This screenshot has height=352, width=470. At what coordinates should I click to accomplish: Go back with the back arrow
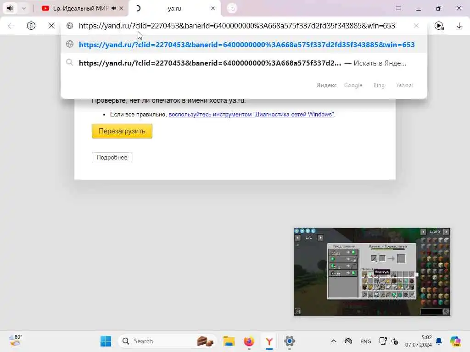[x=11, y=26]
